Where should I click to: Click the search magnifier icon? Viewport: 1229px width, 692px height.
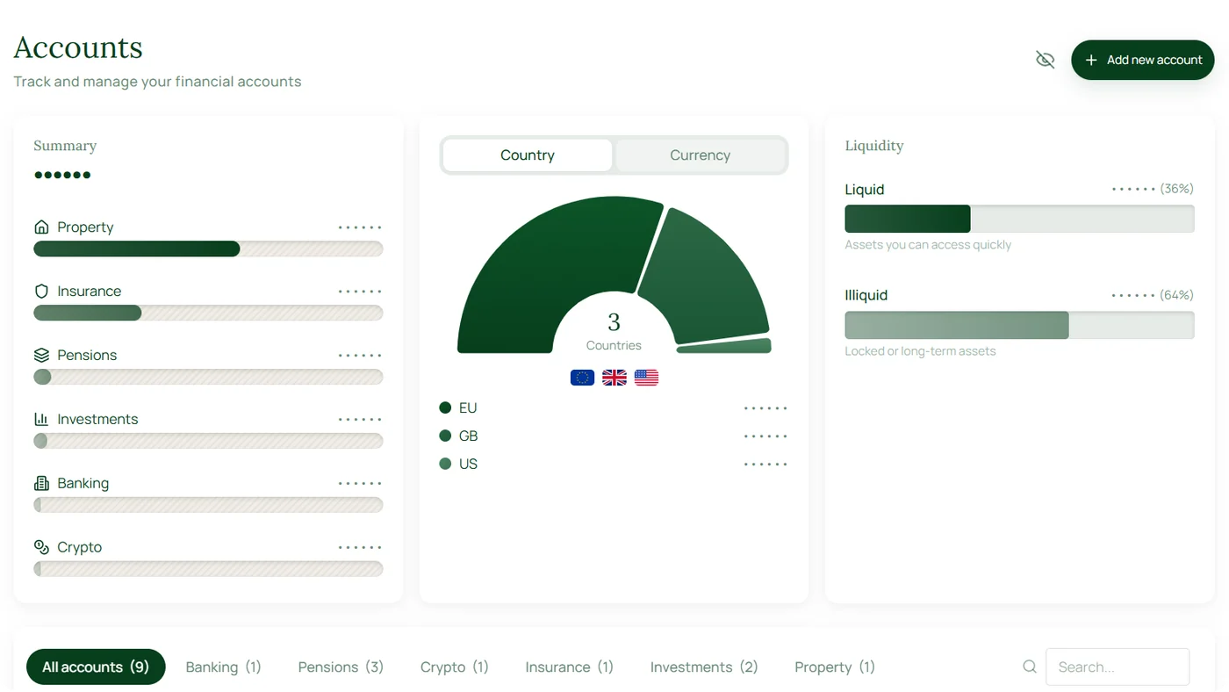coord(1030,667)
